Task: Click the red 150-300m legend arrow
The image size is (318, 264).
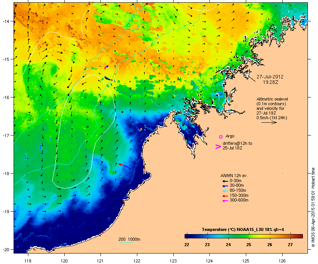Action: 225,196
